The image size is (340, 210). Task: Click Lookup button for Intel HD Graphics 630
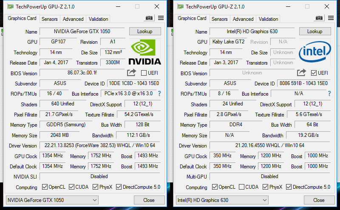(x=315, y=31)
